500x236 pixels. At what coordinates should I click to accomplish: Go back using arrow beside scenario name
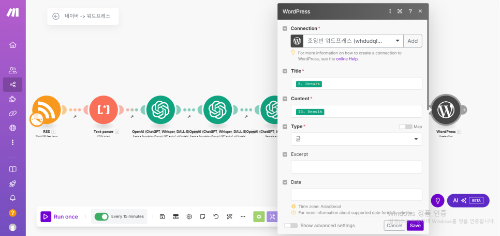coord(56,16)
